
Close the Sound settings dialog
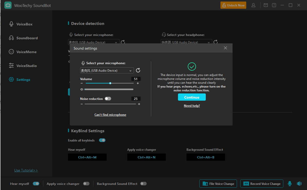click(x=225, y=48)
